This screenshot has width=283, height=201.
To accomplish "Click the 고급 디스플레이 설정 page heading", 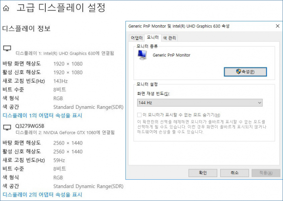I will pyautogui.click(x=61, y=8).
